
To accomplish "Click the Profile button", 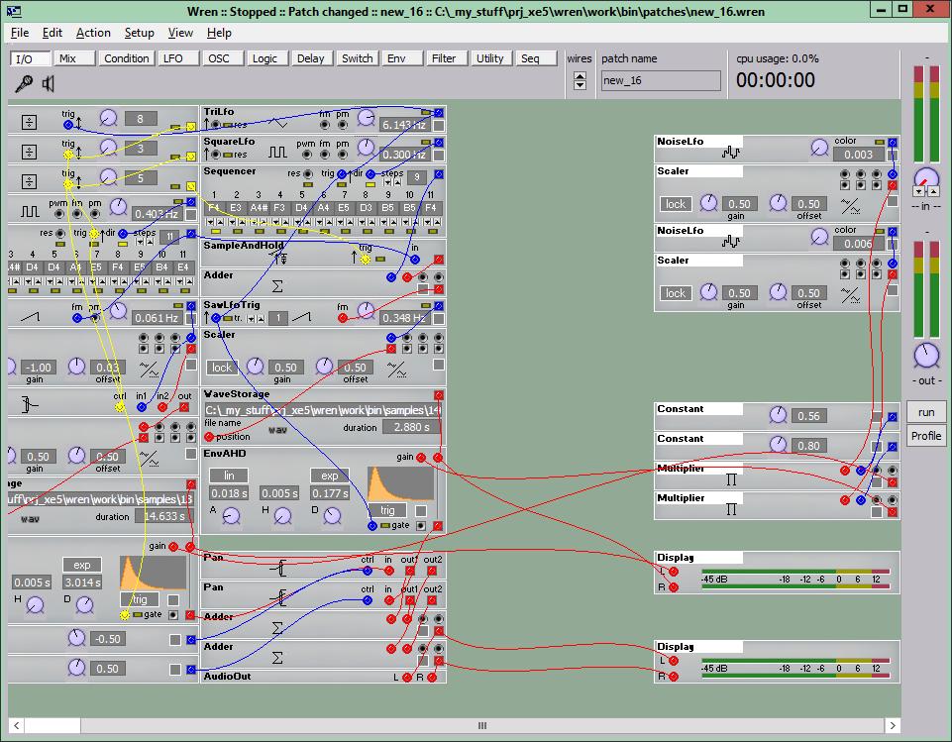I will tap(926, 436).
